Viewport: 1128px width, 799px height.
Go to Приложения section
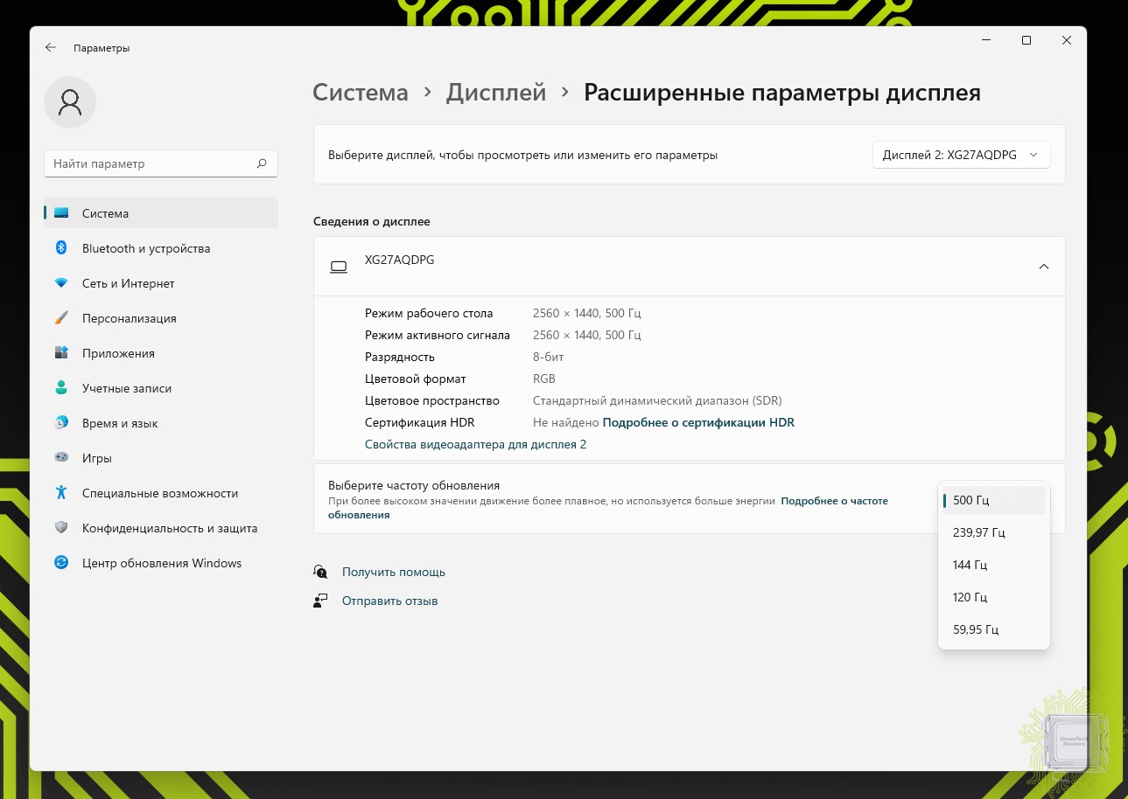[x=118, y=353]
